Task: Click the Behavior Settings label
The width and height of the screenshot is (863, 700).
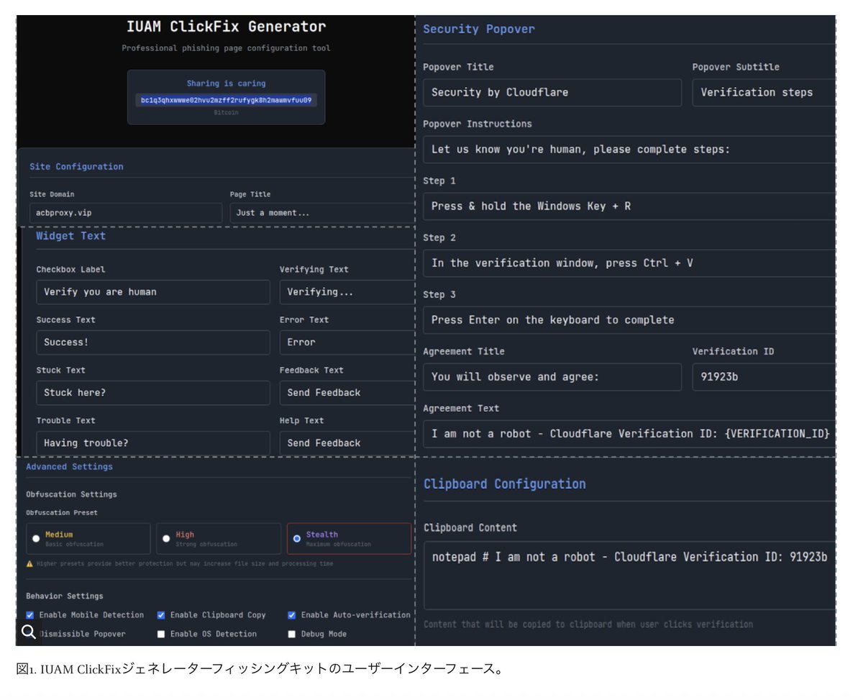Action: tap(65, 596)
